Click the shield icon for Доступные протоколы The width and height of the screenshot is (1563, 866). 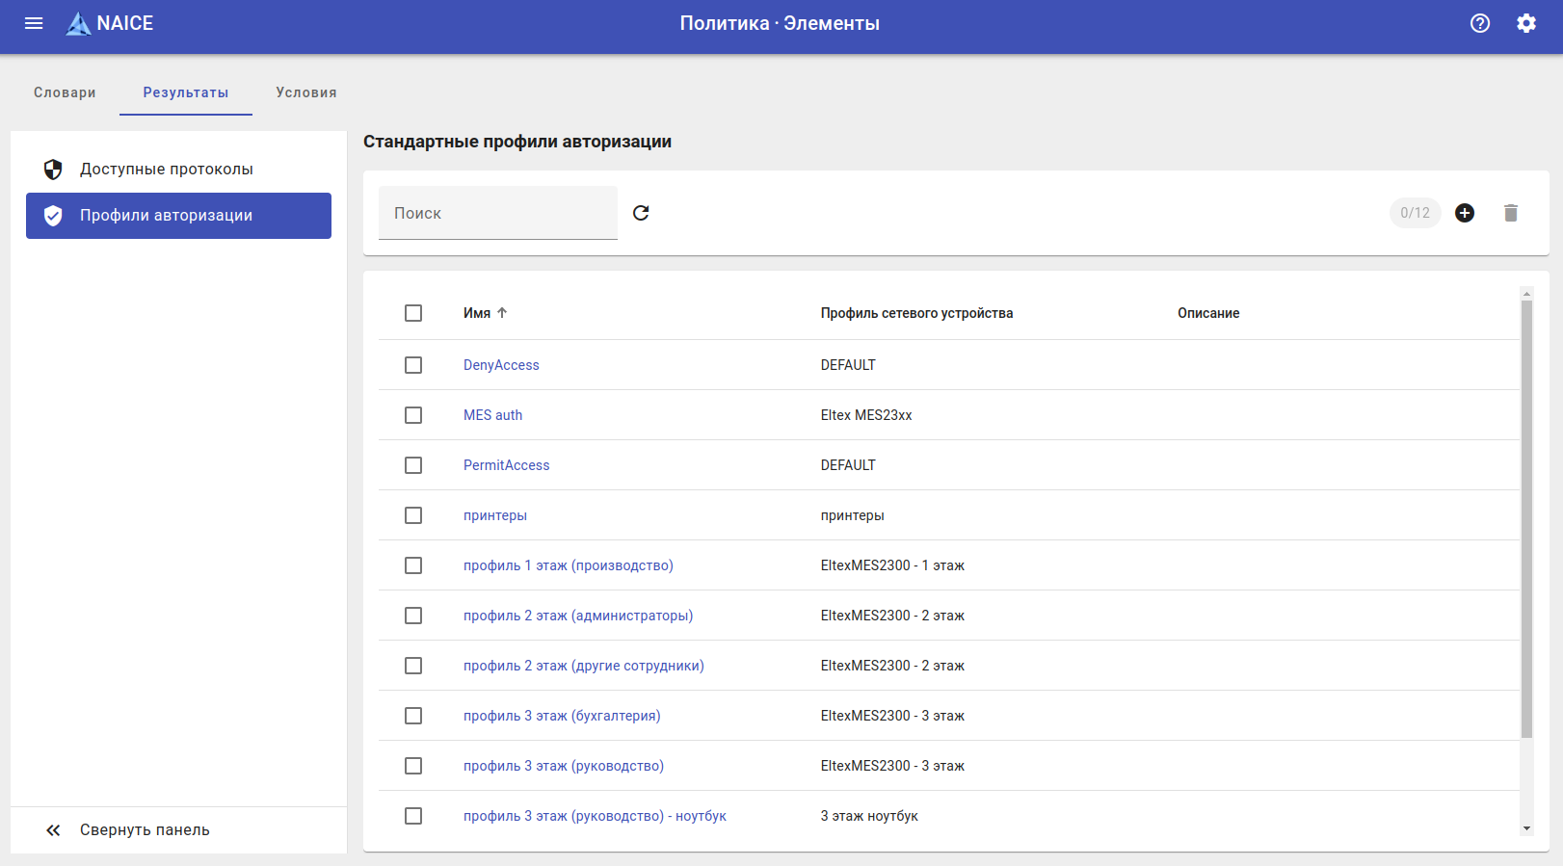click(x=53, y=170)
